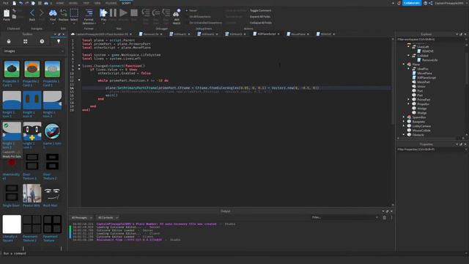The width and height of the screenshot is (469, 264).
Task: Start the Play test icon
Action: (x=103, y=13)
